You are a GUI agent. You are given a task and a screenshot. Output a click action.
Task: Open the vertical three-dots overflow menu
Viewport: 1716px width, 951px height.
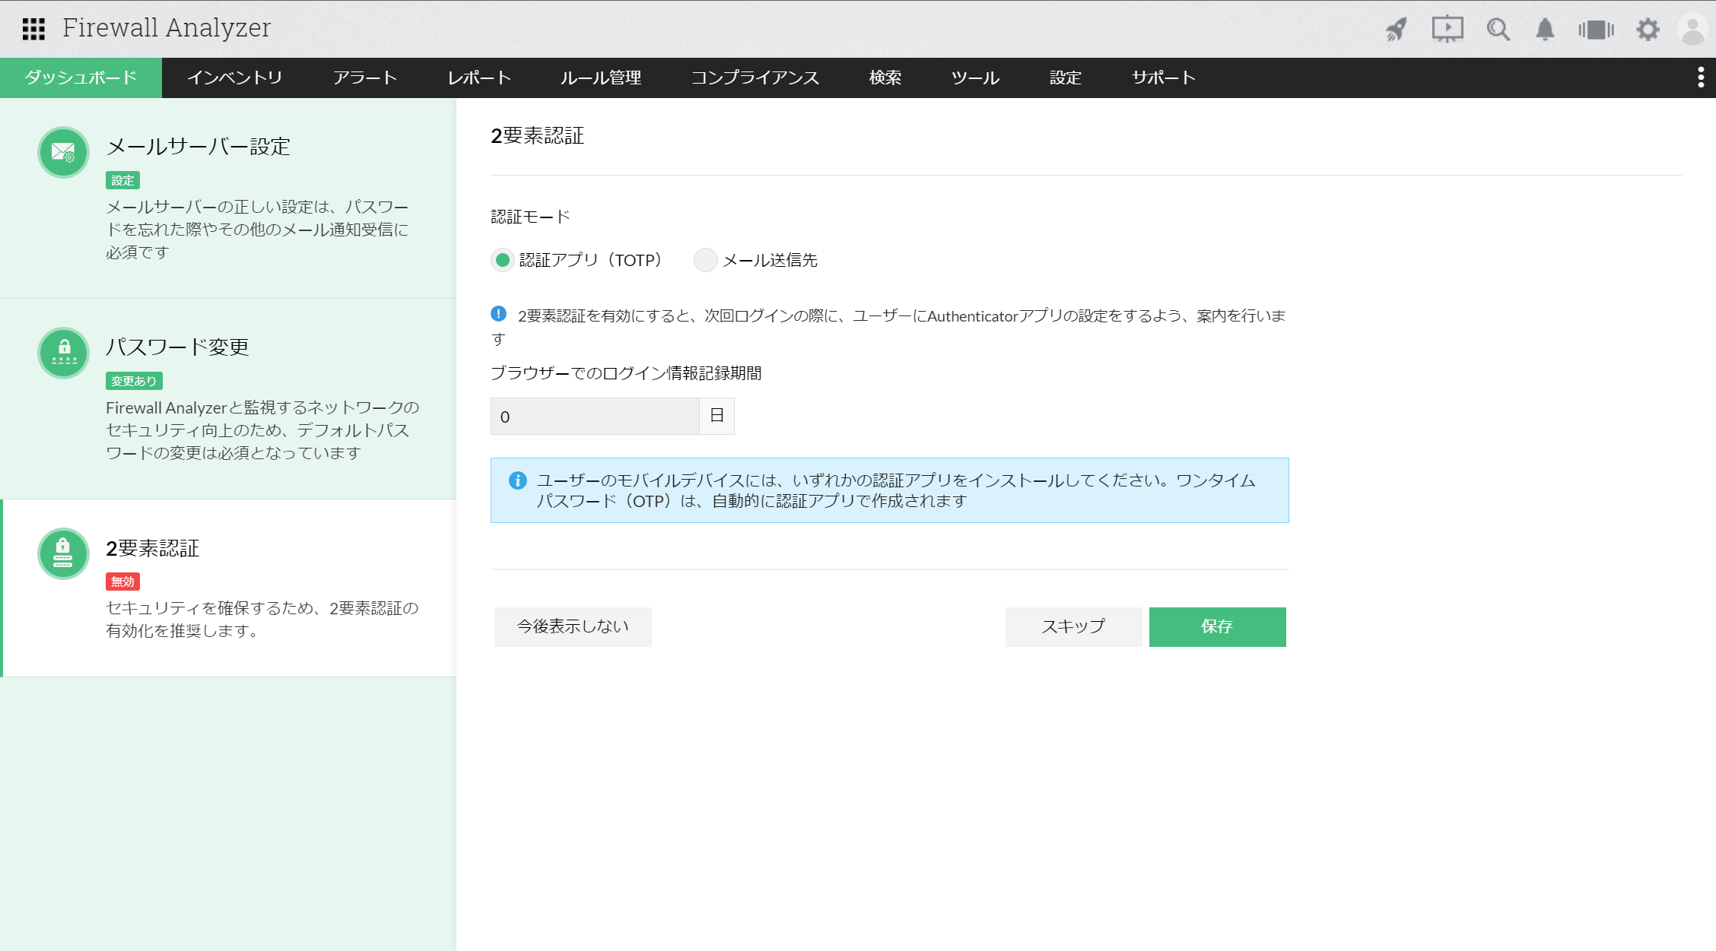pyautogui.click(x=1700, y=78)
